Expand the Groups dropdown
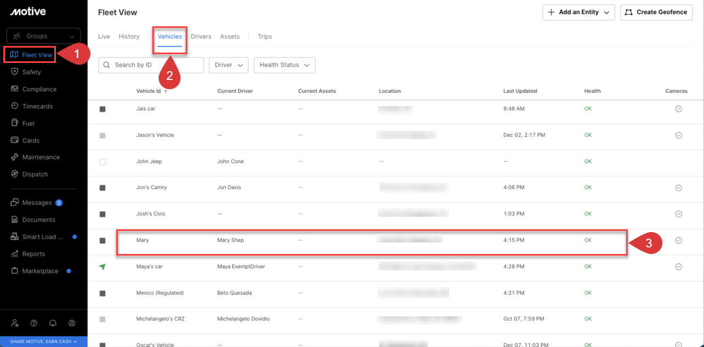Image resolution: width=704 pixels, height=347 pixels. (43, 36)
